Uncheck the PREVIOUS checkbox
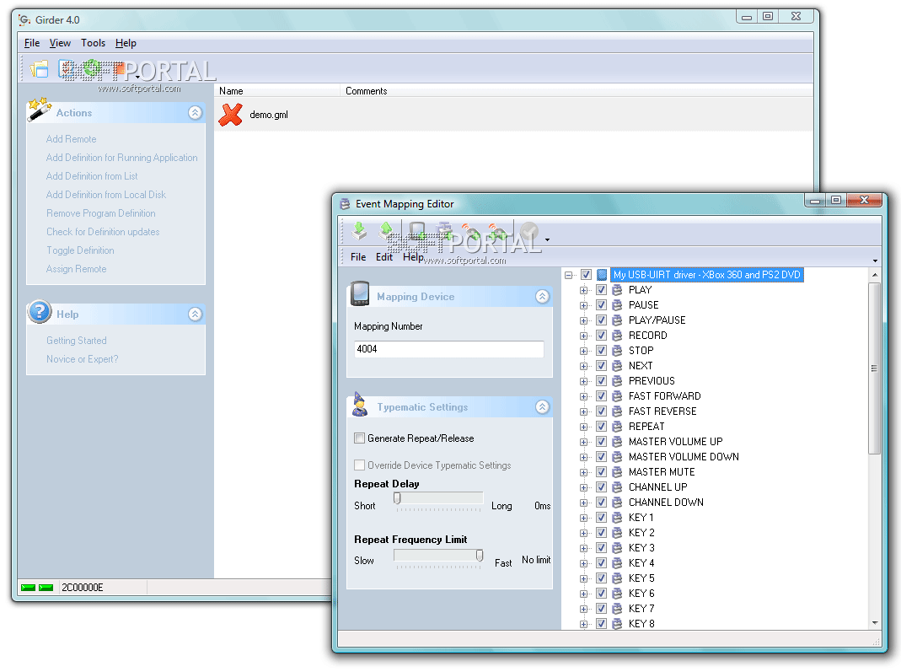The height and width of the screenshot is (672, 901). [601, 381]
